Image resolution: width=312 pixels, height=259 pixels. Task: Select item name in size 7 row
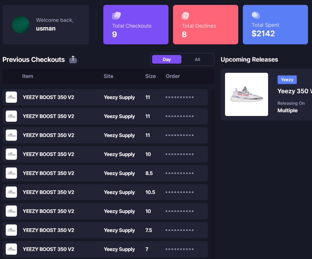(x=48, y=249)
